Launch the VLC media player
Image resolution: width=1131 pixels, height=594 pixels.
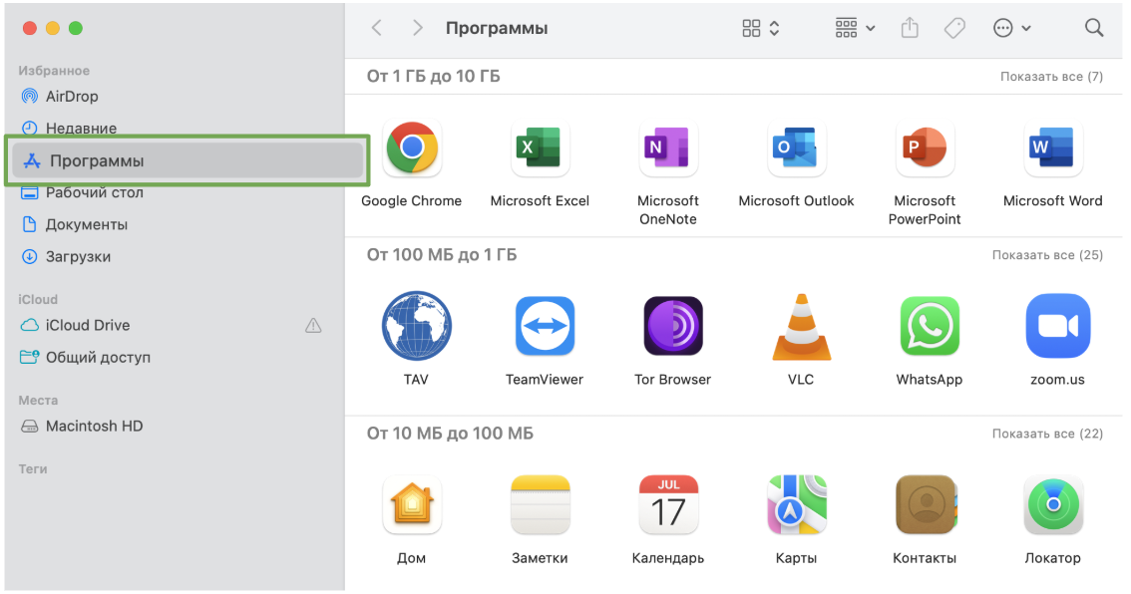[x=797, y=326]
